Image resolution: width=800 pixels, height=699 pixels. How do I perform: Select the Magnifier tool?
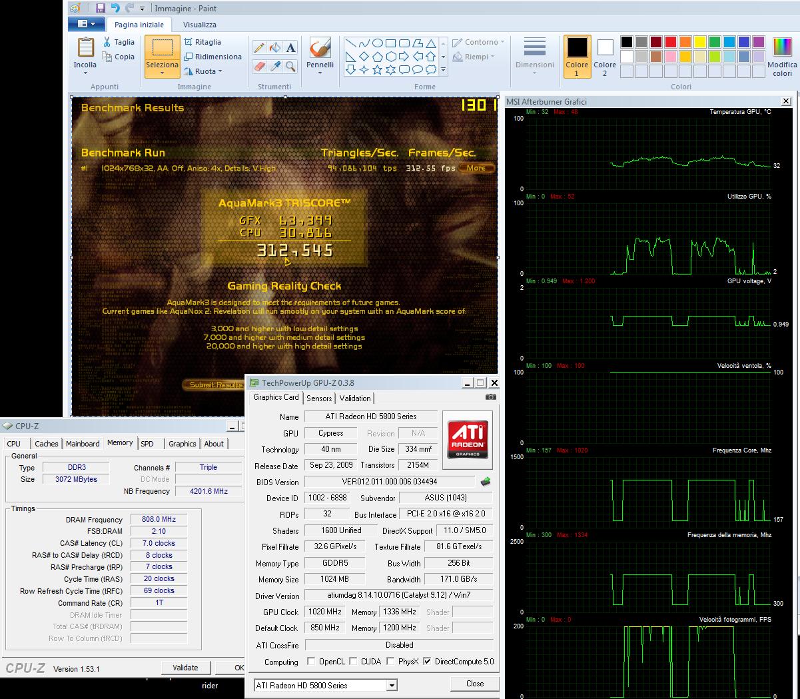point(290,66)
